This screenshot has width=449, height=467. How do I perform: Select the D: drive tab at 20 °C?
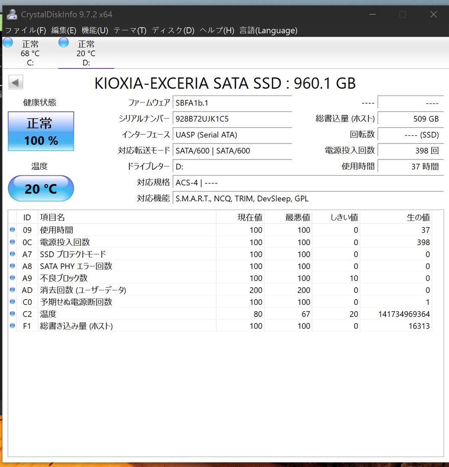[x=86, y=53]
